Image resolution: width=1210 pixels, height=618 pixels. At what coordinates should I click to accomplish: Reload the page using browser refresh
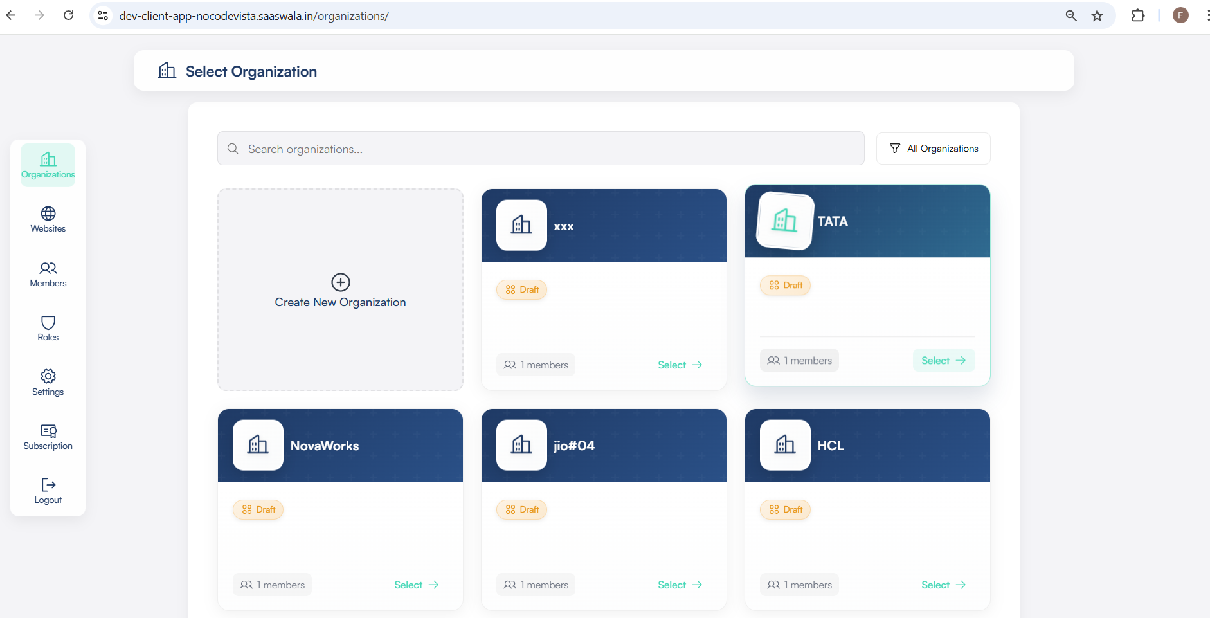[x=69, y=15]
